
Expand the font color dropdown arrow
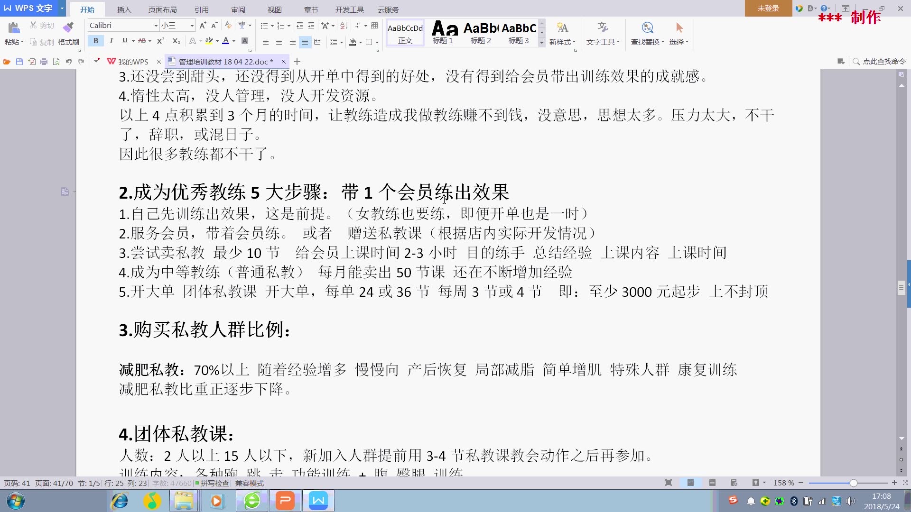click(x=234, y=41)
